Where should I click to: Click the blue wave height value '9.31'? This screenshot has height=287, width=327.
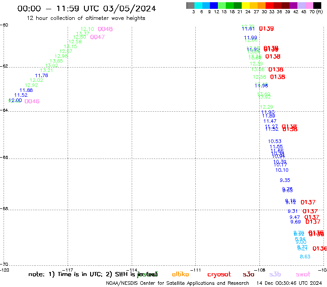293,211
